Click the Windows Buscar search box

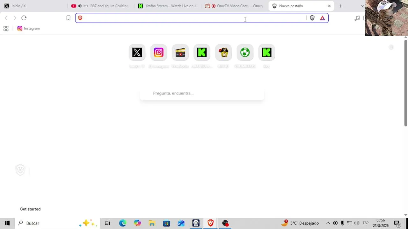(57, 223)
